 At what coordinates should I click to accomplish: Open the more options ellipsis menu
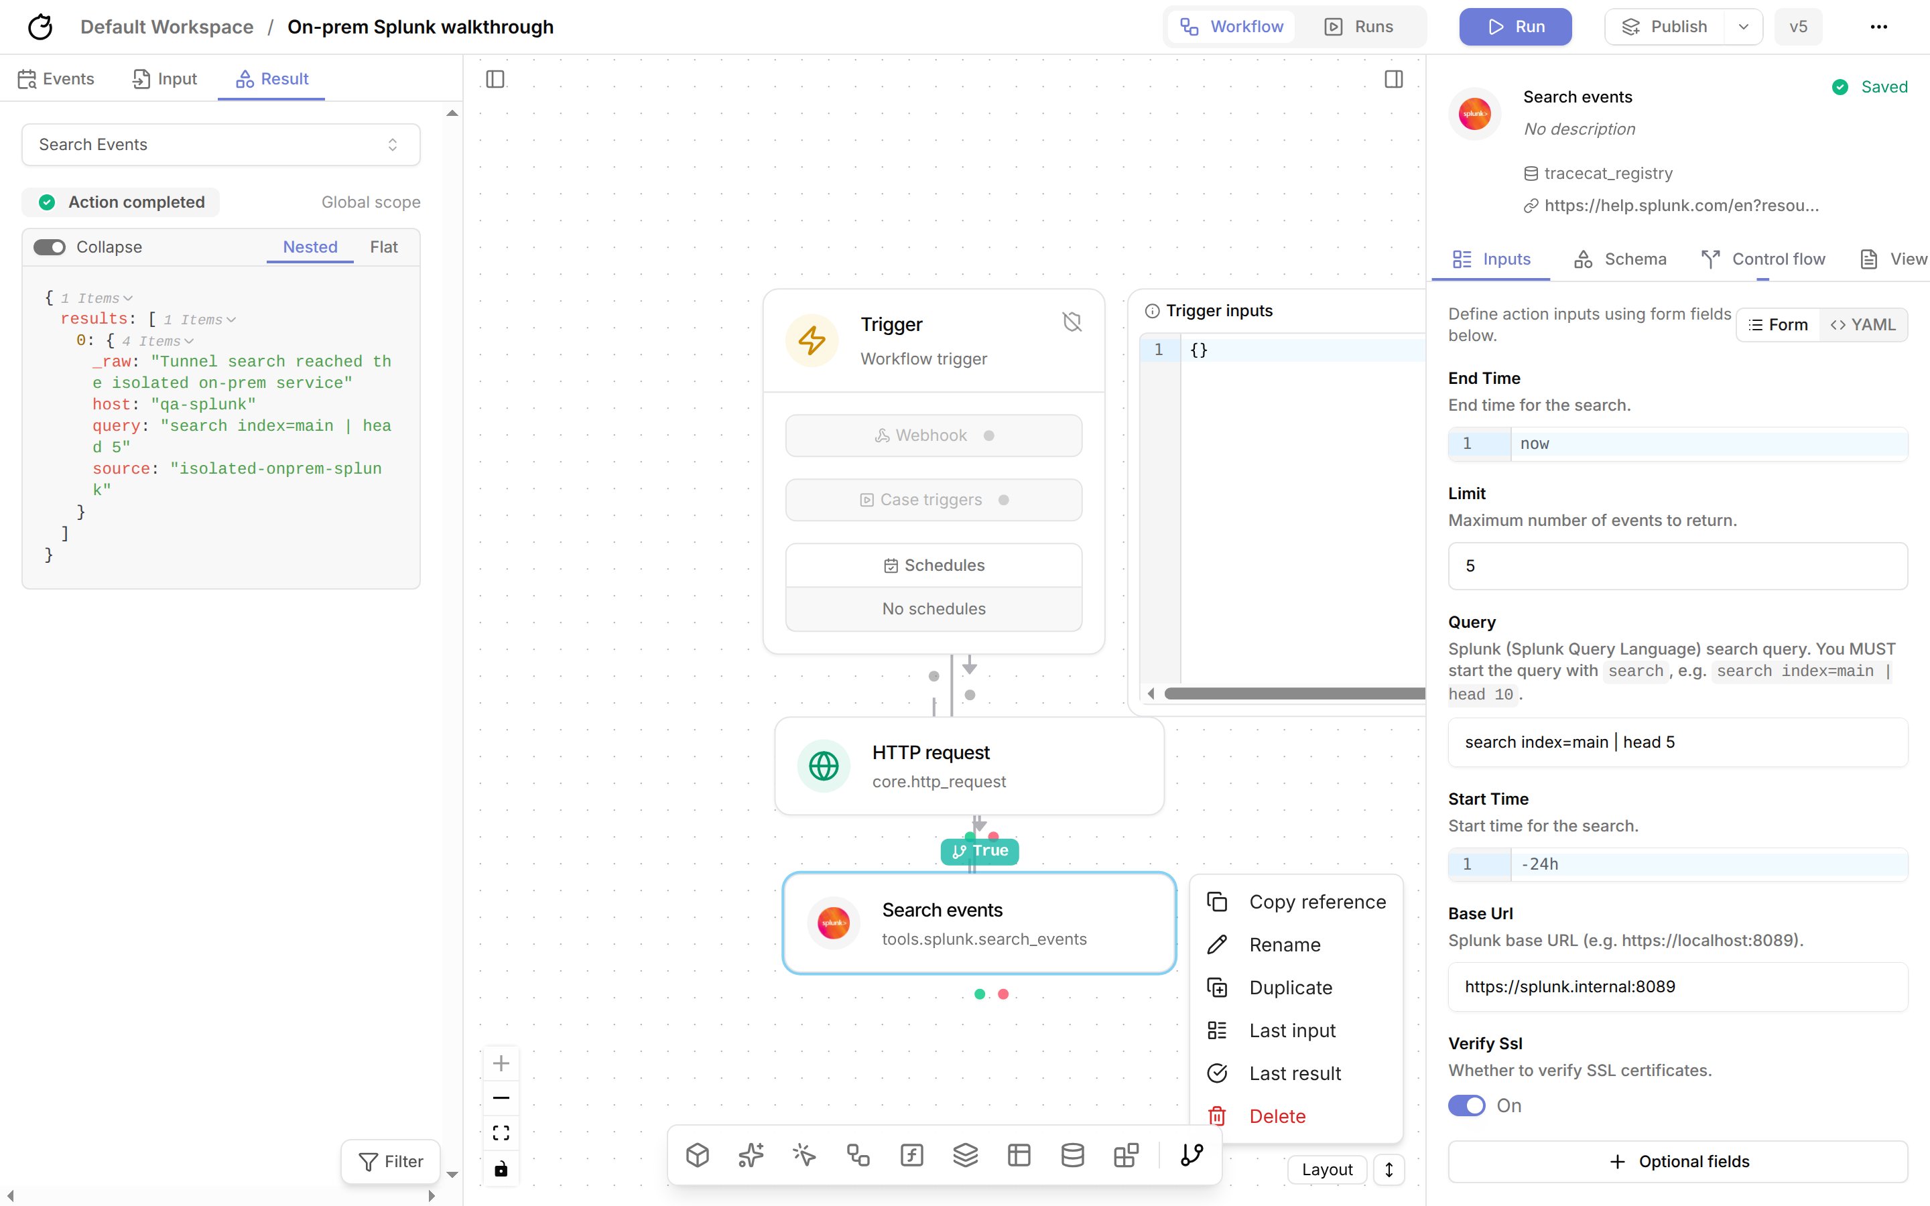[x=1878, y=27]
